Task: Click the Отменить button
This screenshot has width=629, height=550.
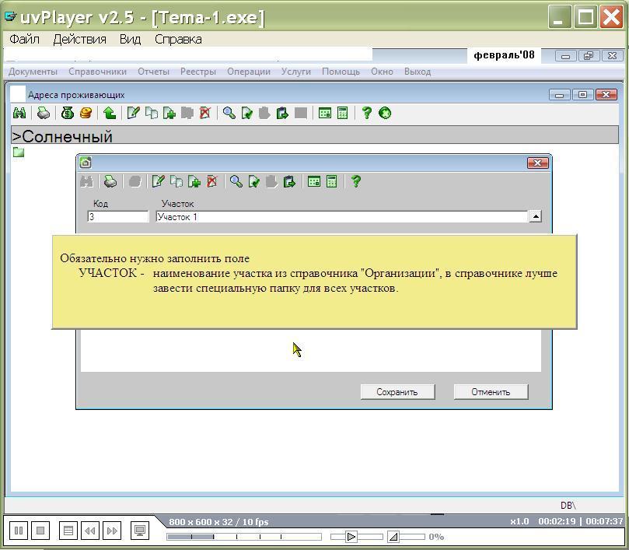Action: tap(491, 392)
